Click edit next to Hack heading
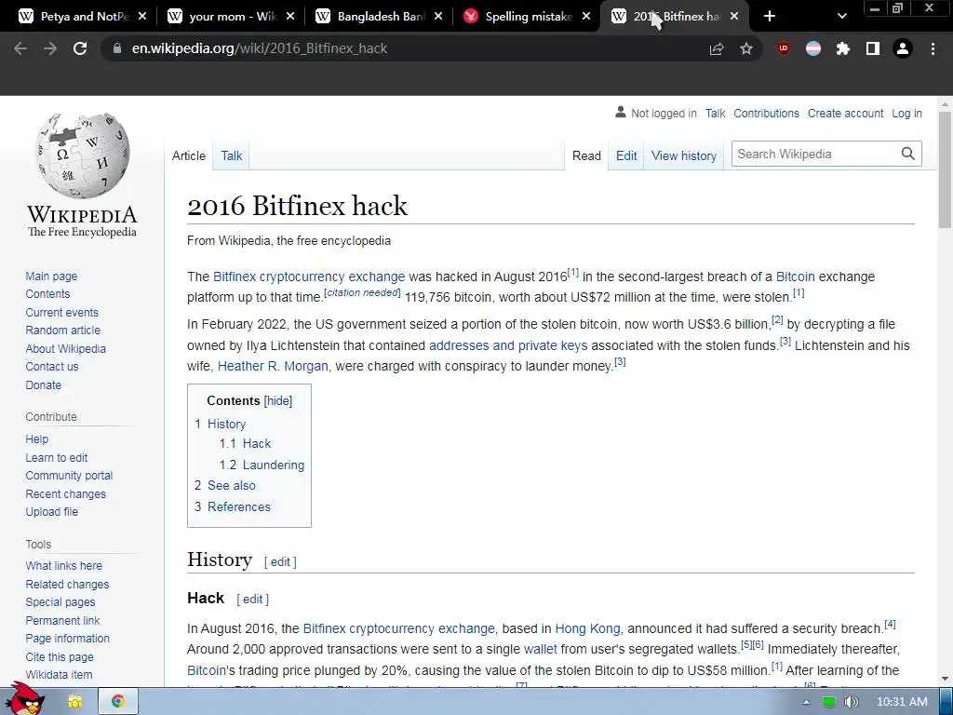This screenshot has width=953, height=715. [252, 599]
